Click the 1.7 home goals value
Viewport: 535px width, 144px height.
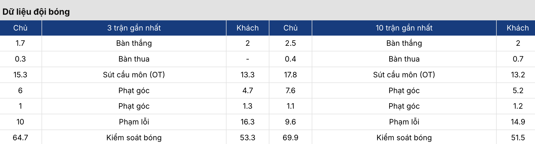click(20, 43)
